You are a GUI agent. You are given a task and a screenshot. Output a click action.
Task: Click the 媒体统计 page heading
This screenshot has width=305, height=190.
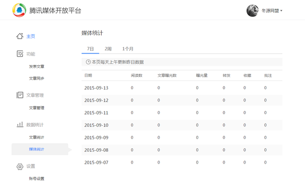tap(92, 33)
